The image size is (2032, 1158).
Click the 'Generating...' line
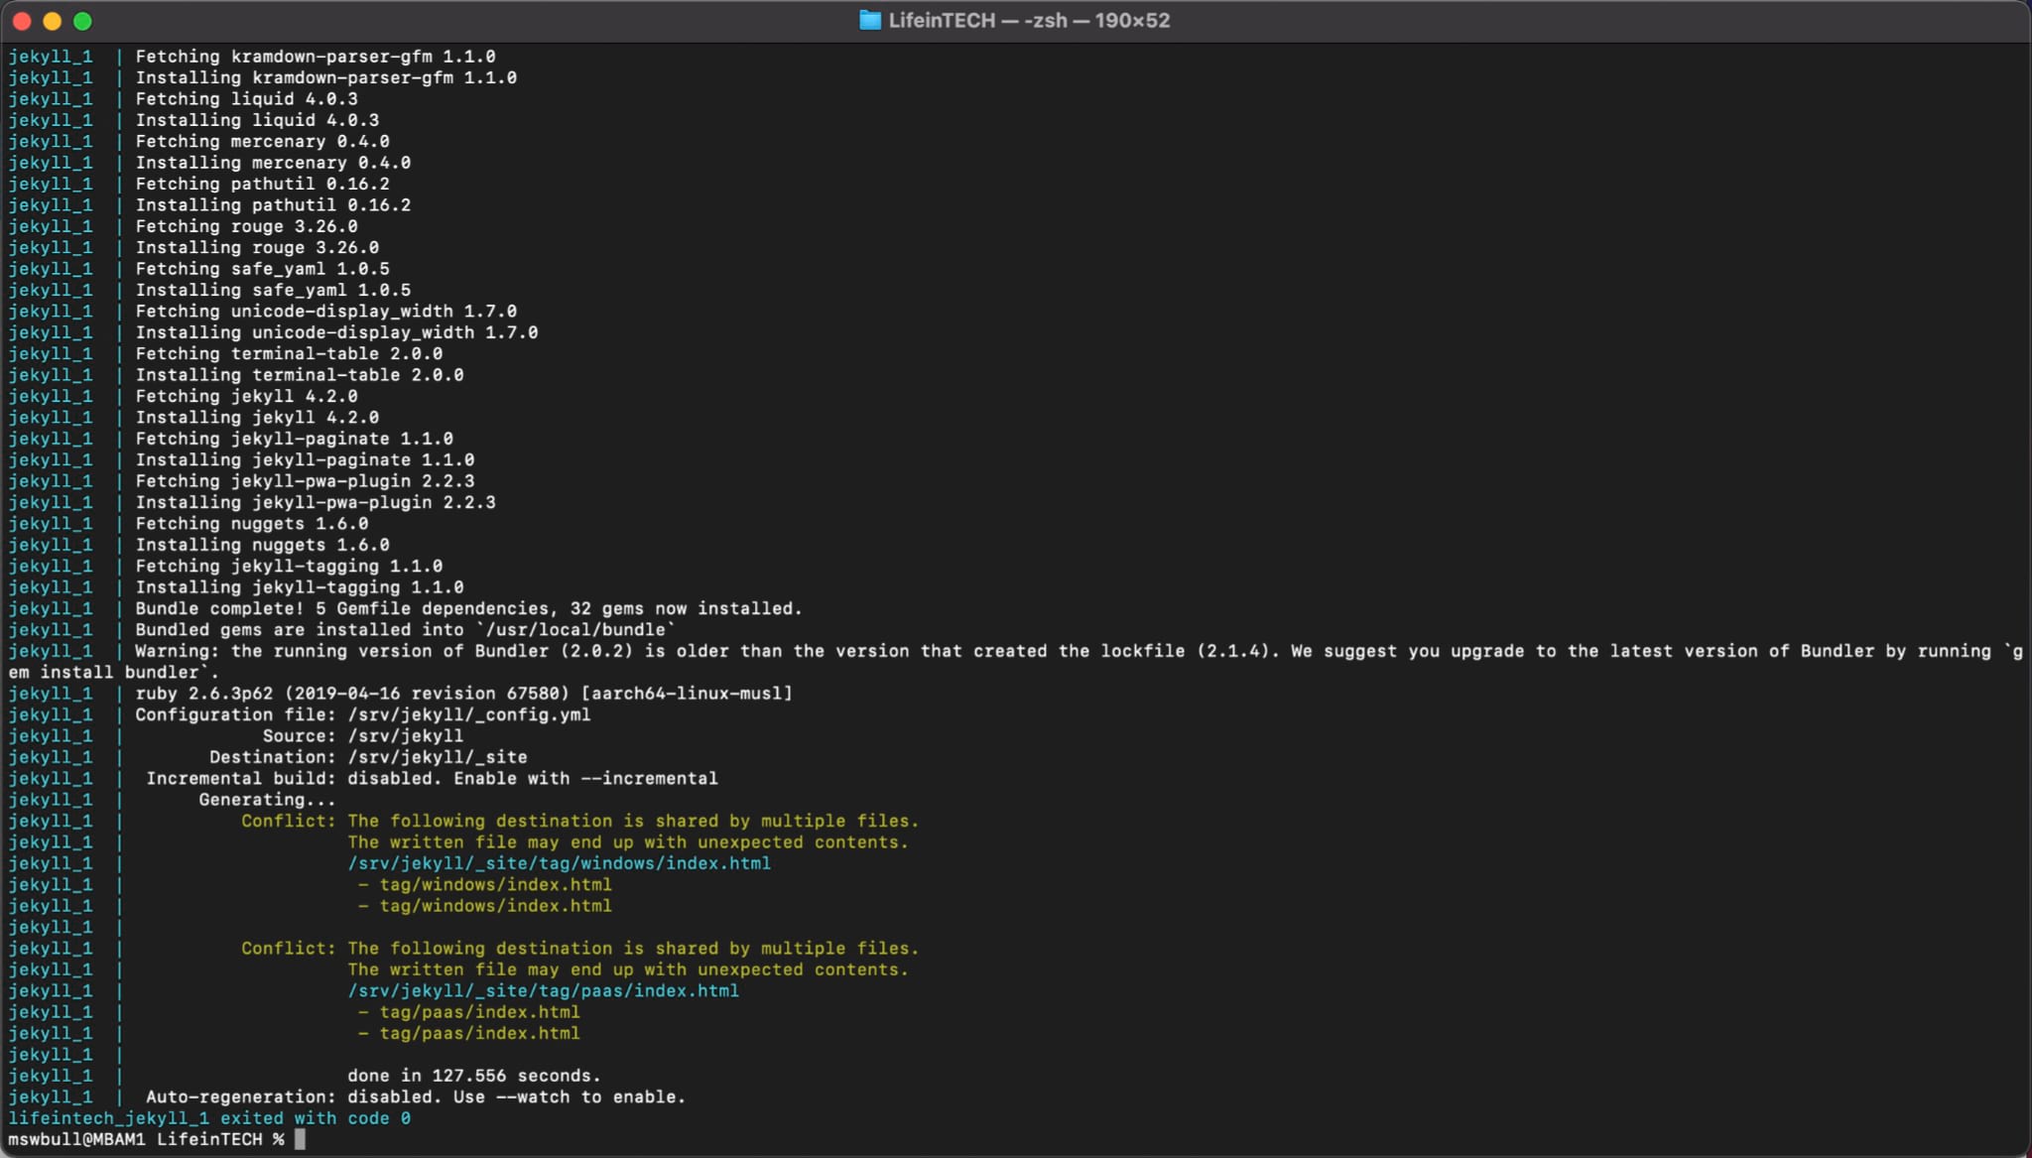(x=267, y=800)
